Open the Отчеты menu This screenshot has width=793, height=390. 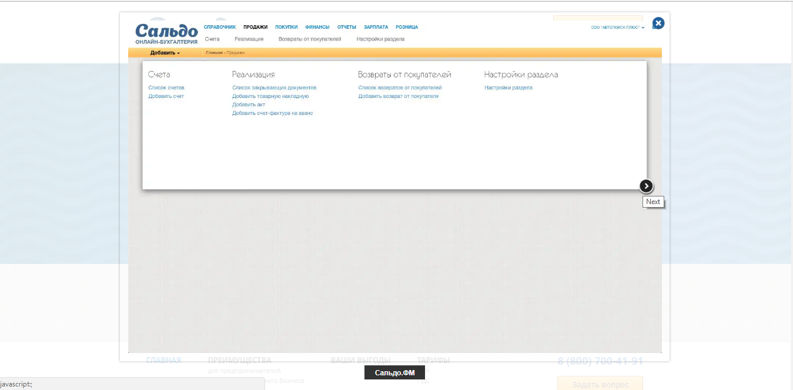point(347,27)
